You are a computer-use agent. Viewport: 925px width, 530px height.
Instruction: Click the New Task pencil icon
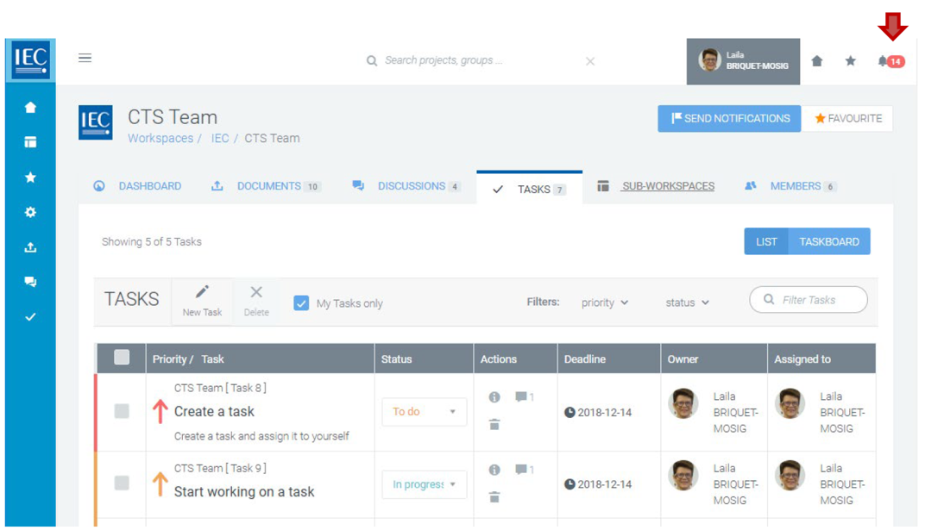tap(202, 293)
